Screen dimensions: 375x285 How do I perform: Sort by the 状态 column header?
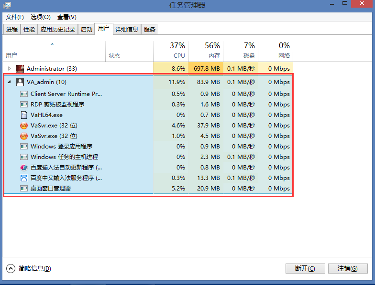(129, 52)
